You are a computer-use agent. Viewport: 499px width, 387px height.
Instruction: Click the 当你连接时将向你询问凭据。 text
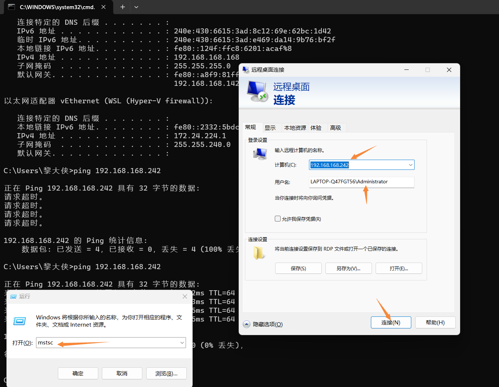pyautogui.click(x=304, y=198)
